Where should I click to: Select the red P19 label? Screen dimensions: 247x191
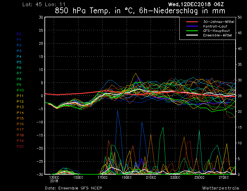(20, 141)
